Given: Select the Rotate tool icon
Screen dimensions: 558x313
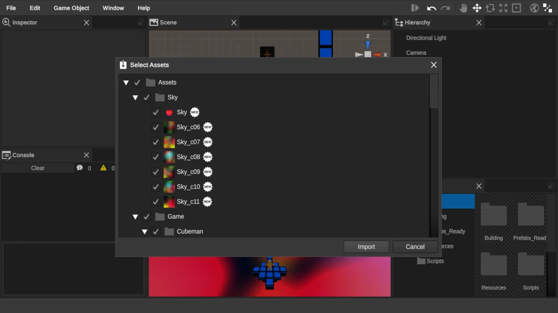Looking at the screenshot, I should [x=490, y=8].
